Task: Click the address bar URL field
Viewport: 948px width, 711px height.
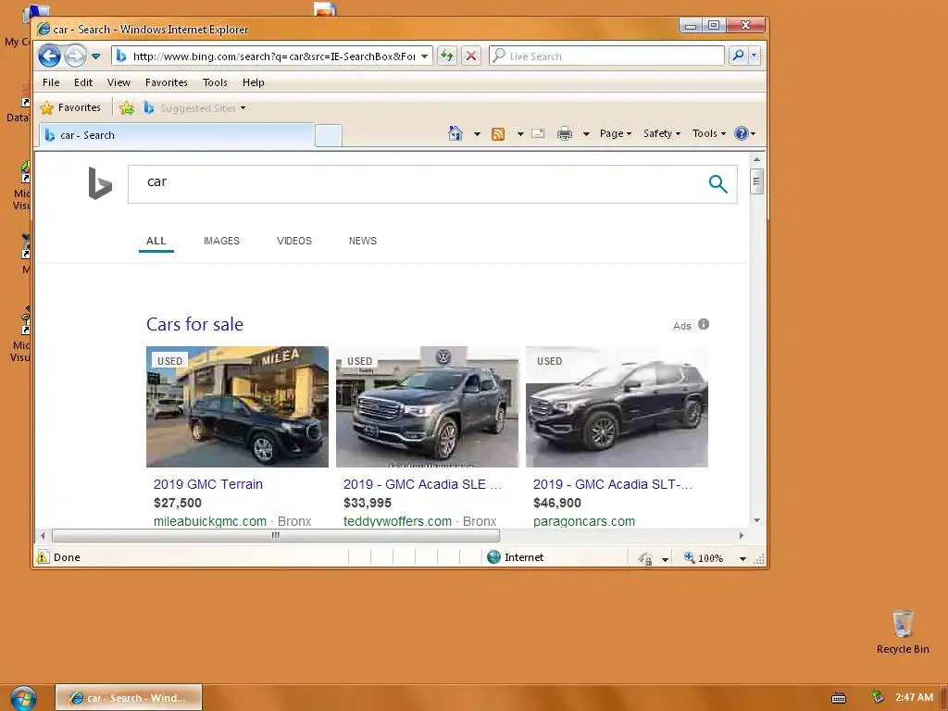Action: point(266,56)
